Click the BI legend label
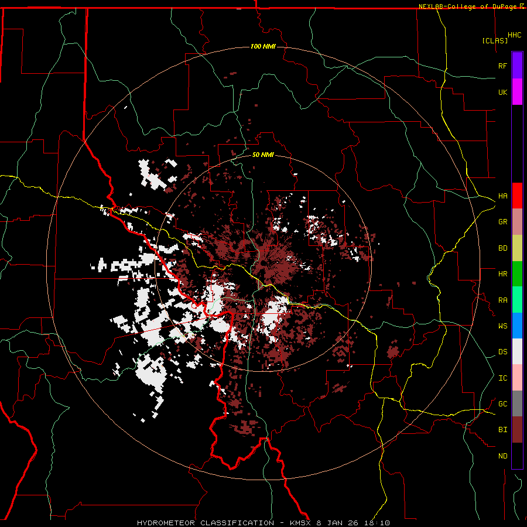Viewport: 527px width, 527px height. [502, 430]
